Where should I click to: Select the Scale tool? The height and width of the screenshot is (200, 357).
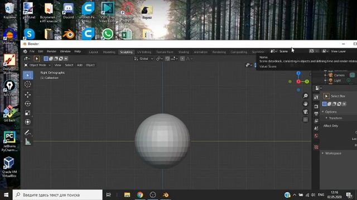[28, 113]
